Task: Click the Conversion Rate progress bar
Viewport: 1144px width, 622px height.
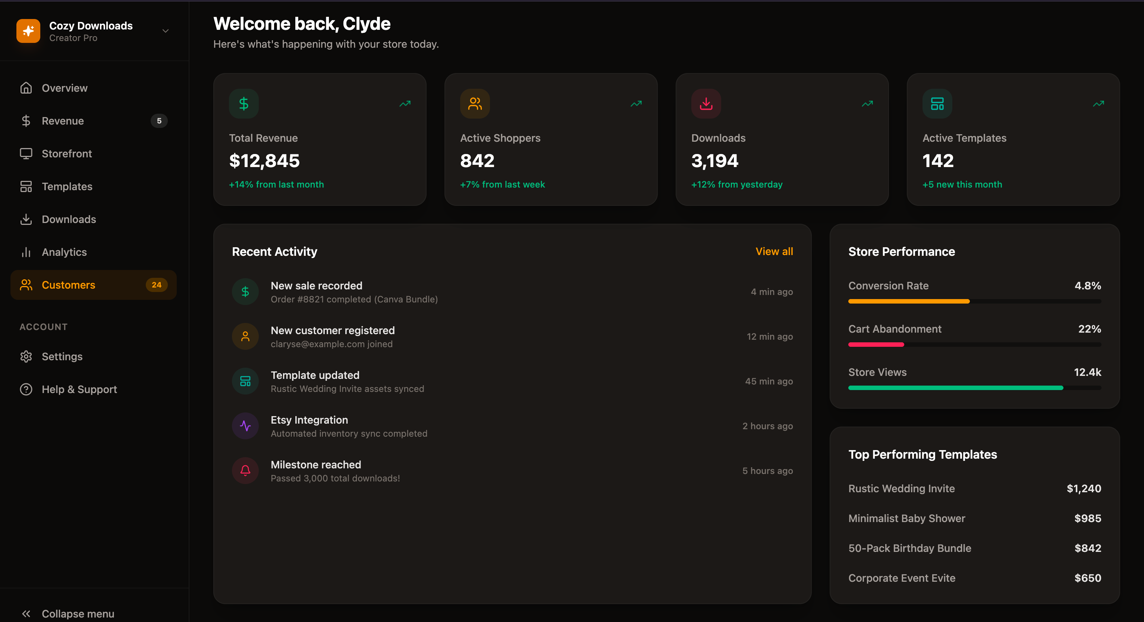Action: (x=974, y=301)
